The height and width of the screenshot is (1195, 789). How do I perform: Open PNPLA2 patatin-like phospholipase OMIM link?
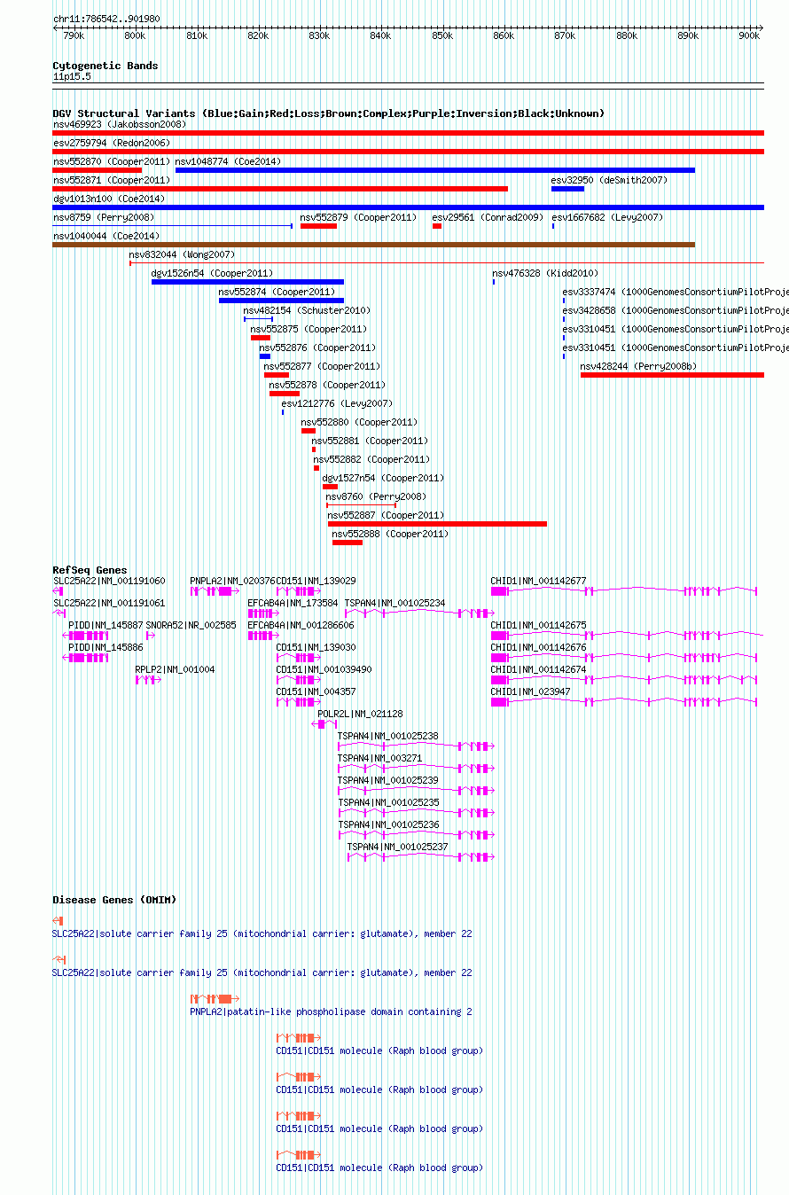(x=332, y=1011)
